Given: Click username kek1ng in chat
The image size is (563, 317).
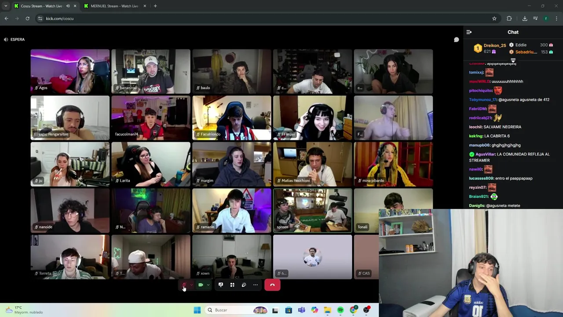Looking at the screenshot, I should [476, 136].
